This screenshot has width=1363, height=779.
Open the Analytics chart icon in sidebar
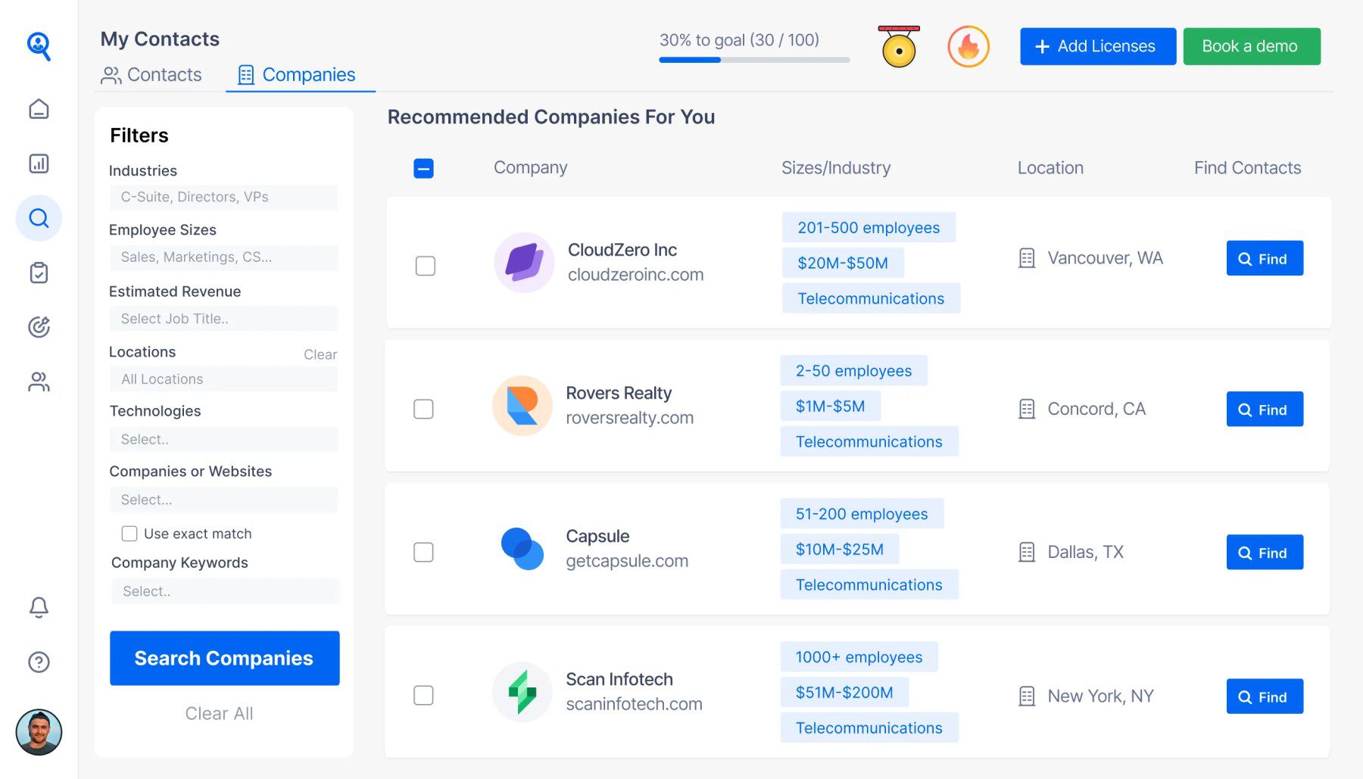coord(39,164)
